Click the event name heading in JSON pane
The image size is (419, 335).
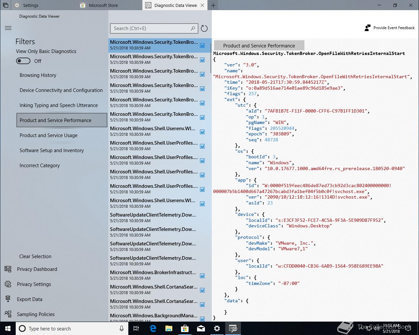tap(309, 53)
